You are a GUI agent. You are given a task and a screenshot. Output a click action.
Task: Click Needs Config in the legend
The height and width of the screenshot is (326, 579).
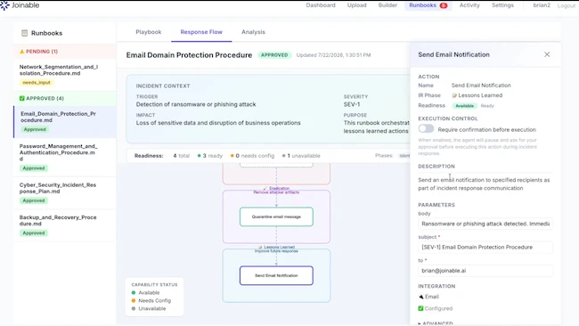point(154,300)
